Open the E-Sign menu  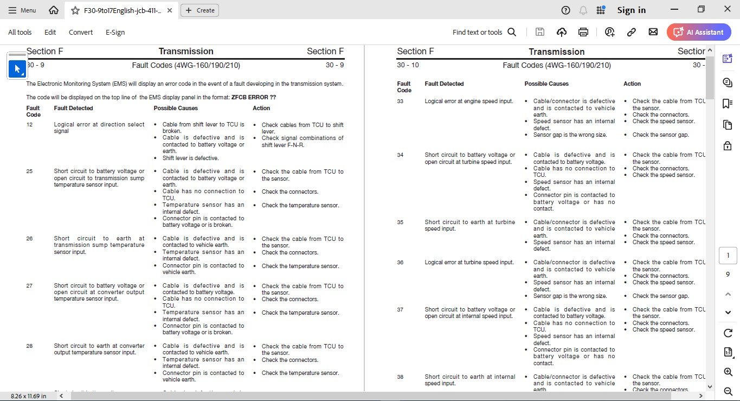pyautogui.click(x=115, y=32)
